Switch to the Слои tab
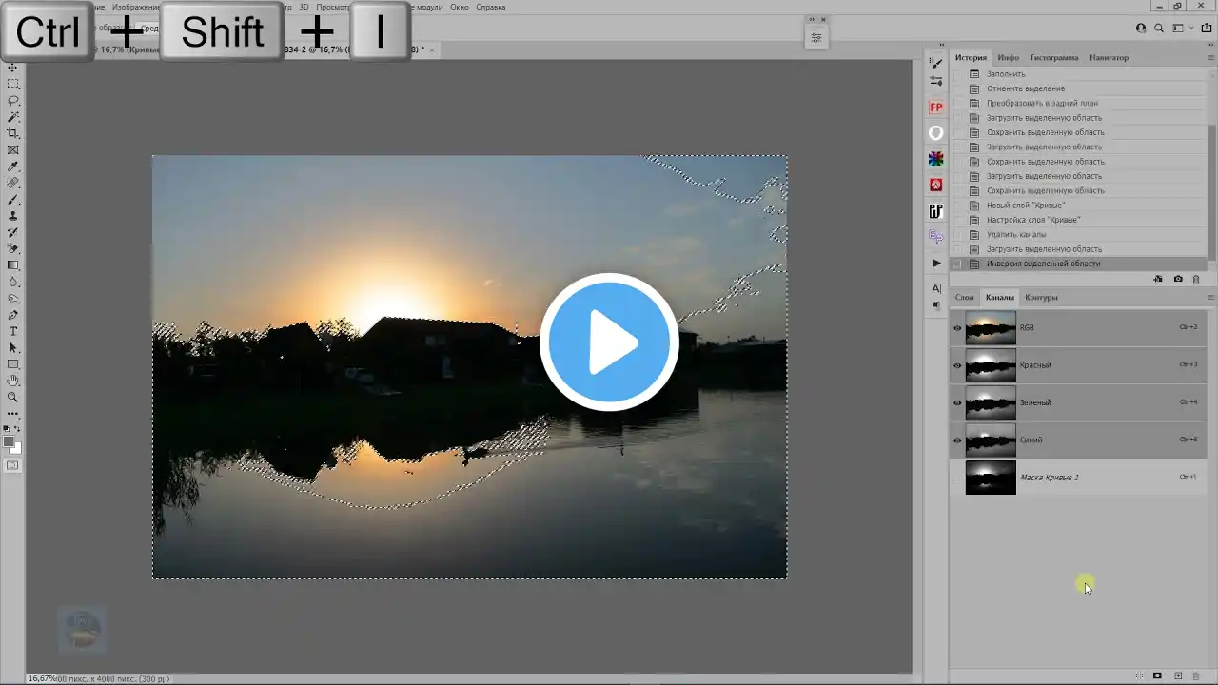This screenshot has width=1218, height=685. pyautogui.click(x=964, y=297)
